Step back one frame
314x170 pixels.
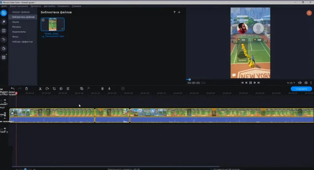click(x=246, y=83)
